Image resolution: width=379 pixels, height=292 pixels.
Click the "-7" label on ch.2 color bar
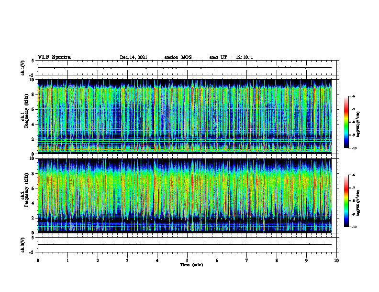click(x=354, y=188)
